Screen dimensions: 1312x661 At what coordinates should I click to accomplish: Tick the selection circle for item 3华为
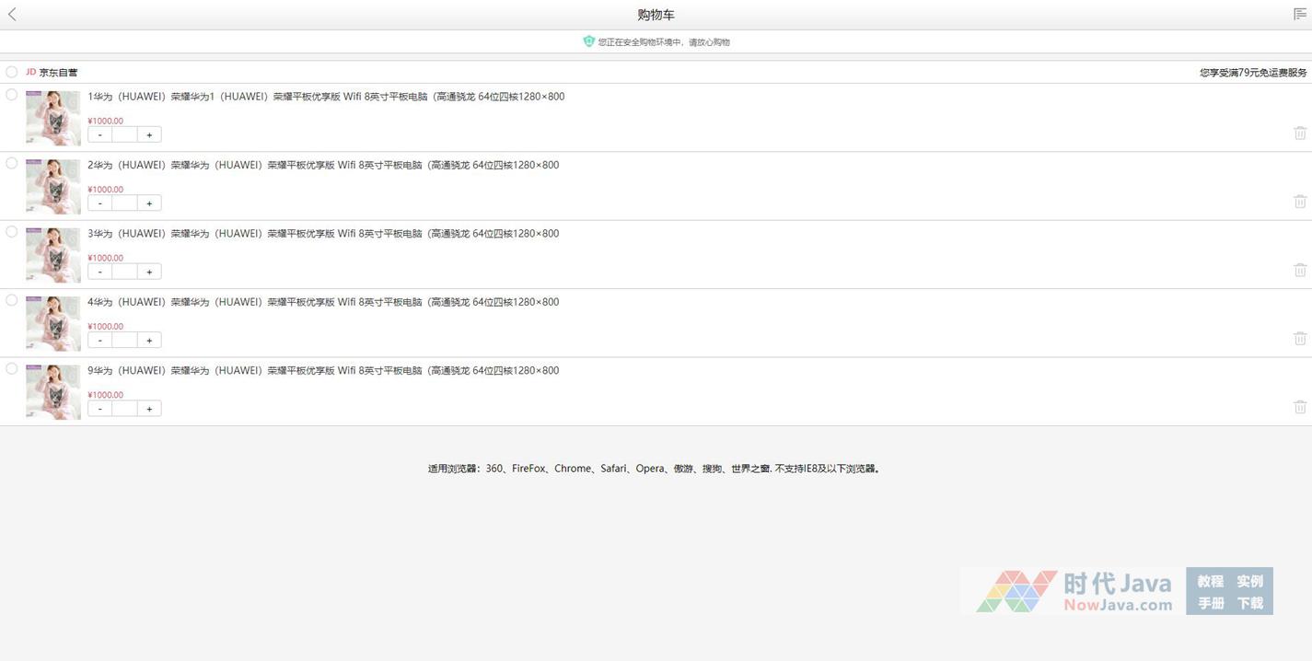pos(12,232)
